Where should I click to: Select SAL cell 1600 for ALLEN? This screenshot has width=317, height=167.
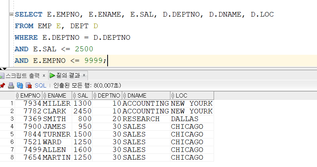(x=82, y=149)
